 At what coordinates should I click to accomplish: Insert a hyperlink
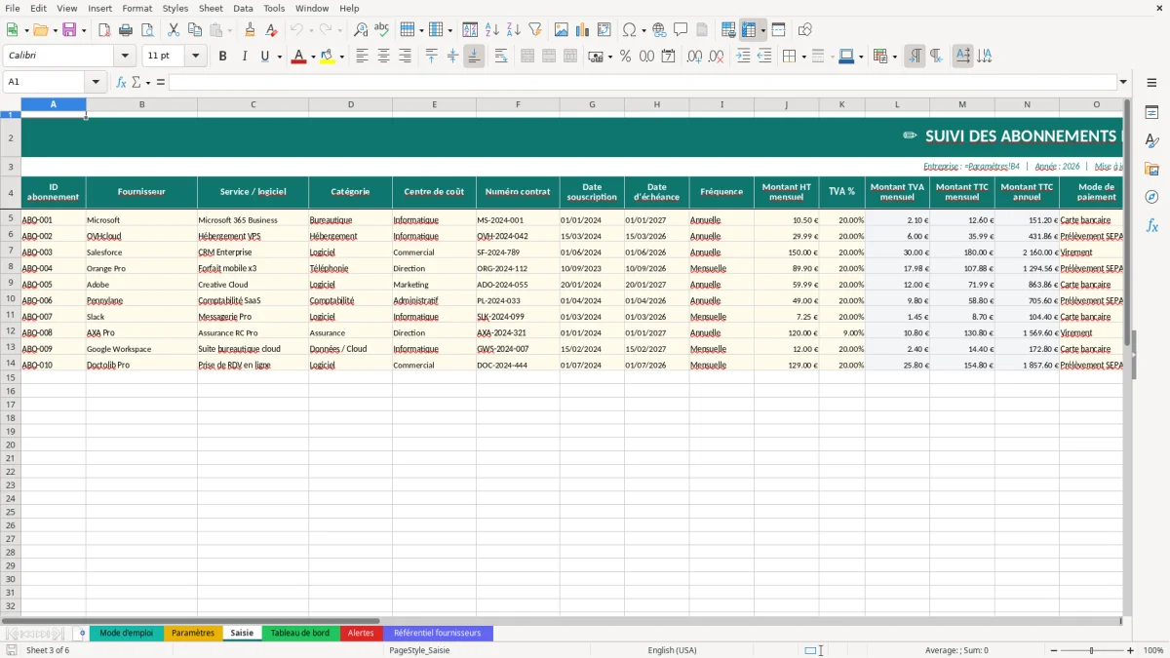[659, 30]
